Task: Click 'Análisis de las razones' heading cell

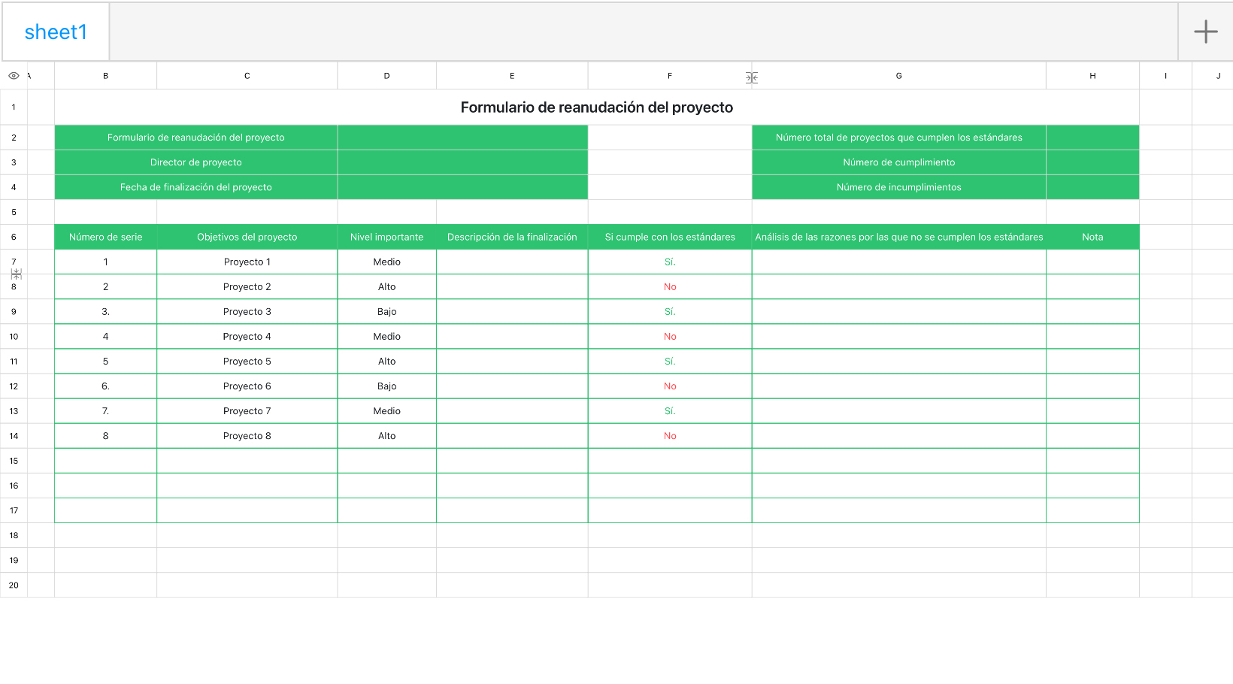Action: click(x=899, y=237)
